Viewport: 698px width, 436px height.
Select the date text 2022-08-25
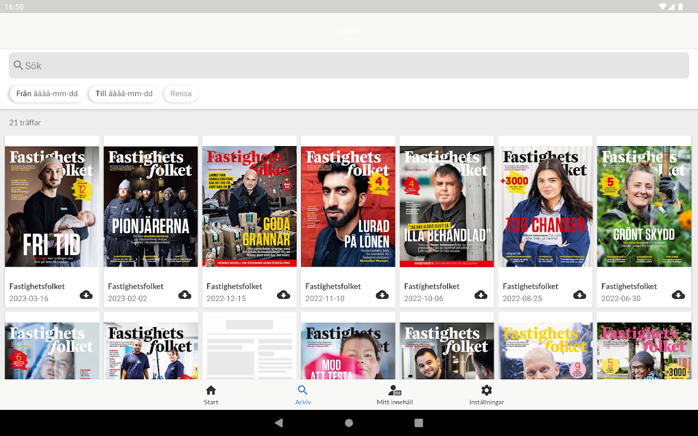click(x=522, y=299)
